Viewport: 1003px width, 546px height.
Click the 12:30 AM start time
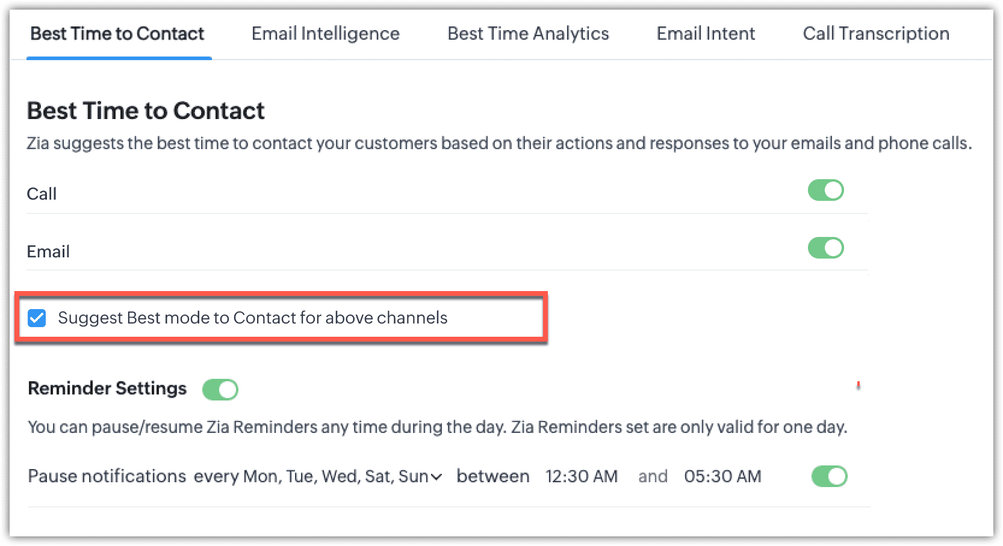pos(582,477)
